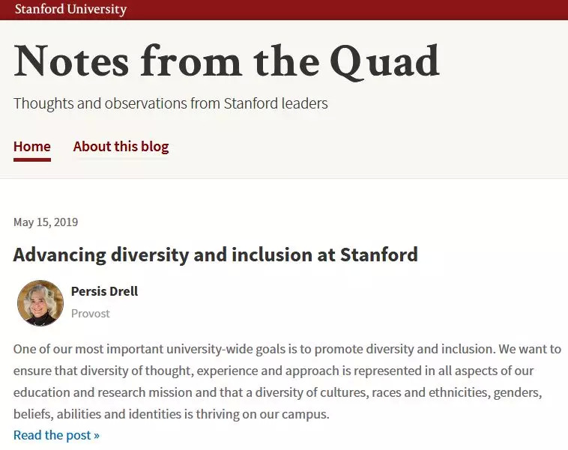Click the double-arrow after Read the post
The width and height of the screenshot is (568, 450).
[97, 436]
